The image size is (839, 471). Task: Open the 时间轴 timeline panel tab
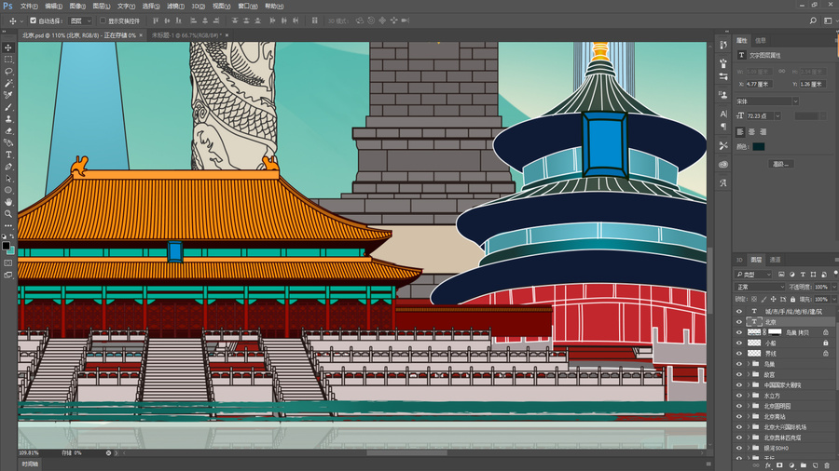(30, 464)
